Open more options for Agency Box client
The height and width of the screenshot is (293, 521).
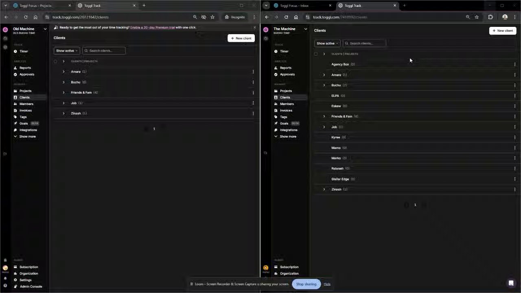tap(515, 64)
